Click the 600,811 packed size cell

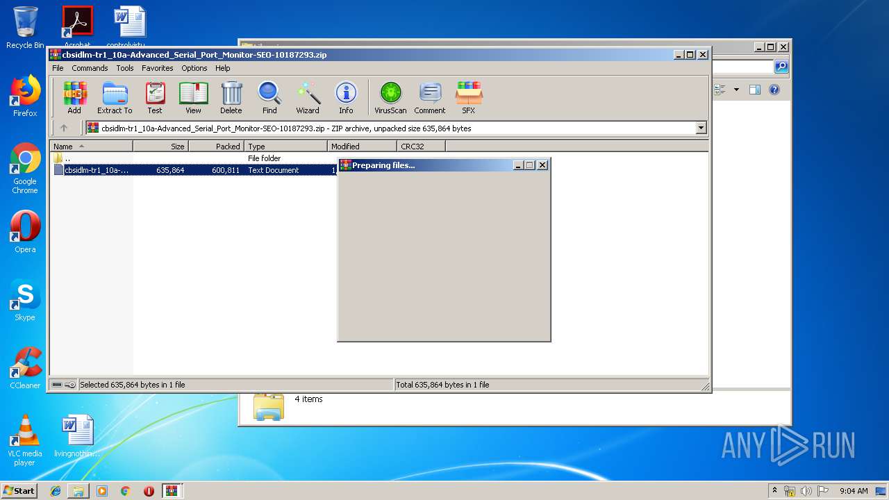coord(226,170)
